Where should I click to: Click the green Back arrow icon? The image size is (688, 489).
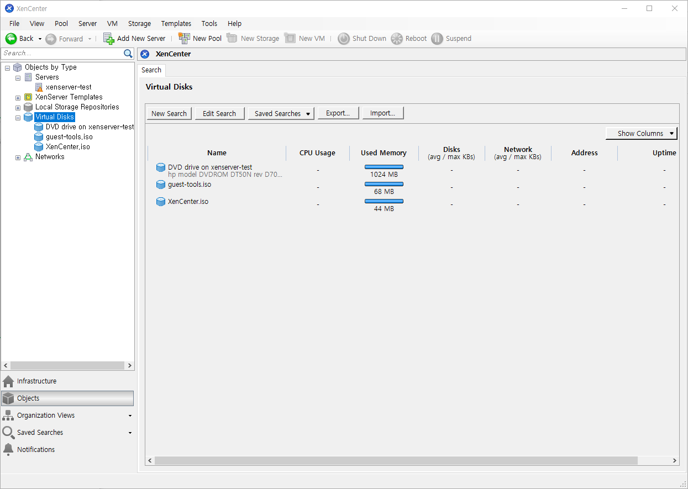pos(11,39)
